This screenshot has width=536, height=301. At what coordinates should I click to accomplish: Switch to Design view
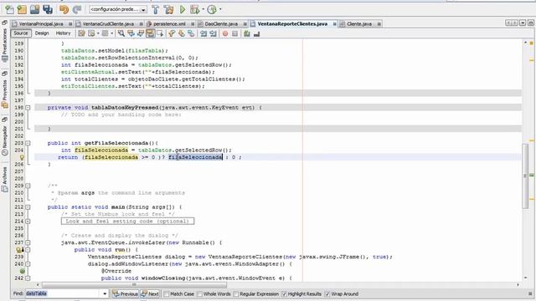click(42, 33)
